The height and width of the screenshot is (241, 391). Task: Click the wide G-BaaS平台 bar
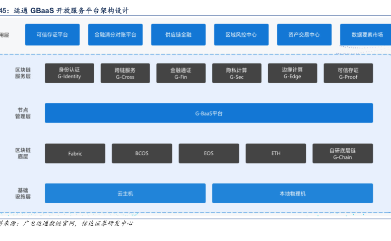coord(209,113)
